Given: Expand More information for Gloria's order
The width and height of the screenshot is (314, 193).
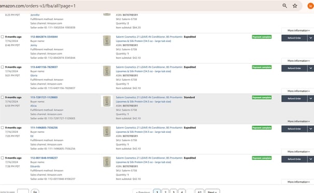Looking at the screenshot, I should [x=298, y=91].
